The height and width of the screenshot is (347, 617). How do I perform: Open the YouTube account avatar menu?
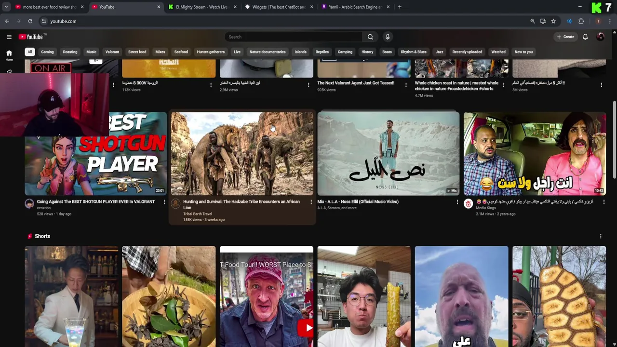click(x=601, y=37)
